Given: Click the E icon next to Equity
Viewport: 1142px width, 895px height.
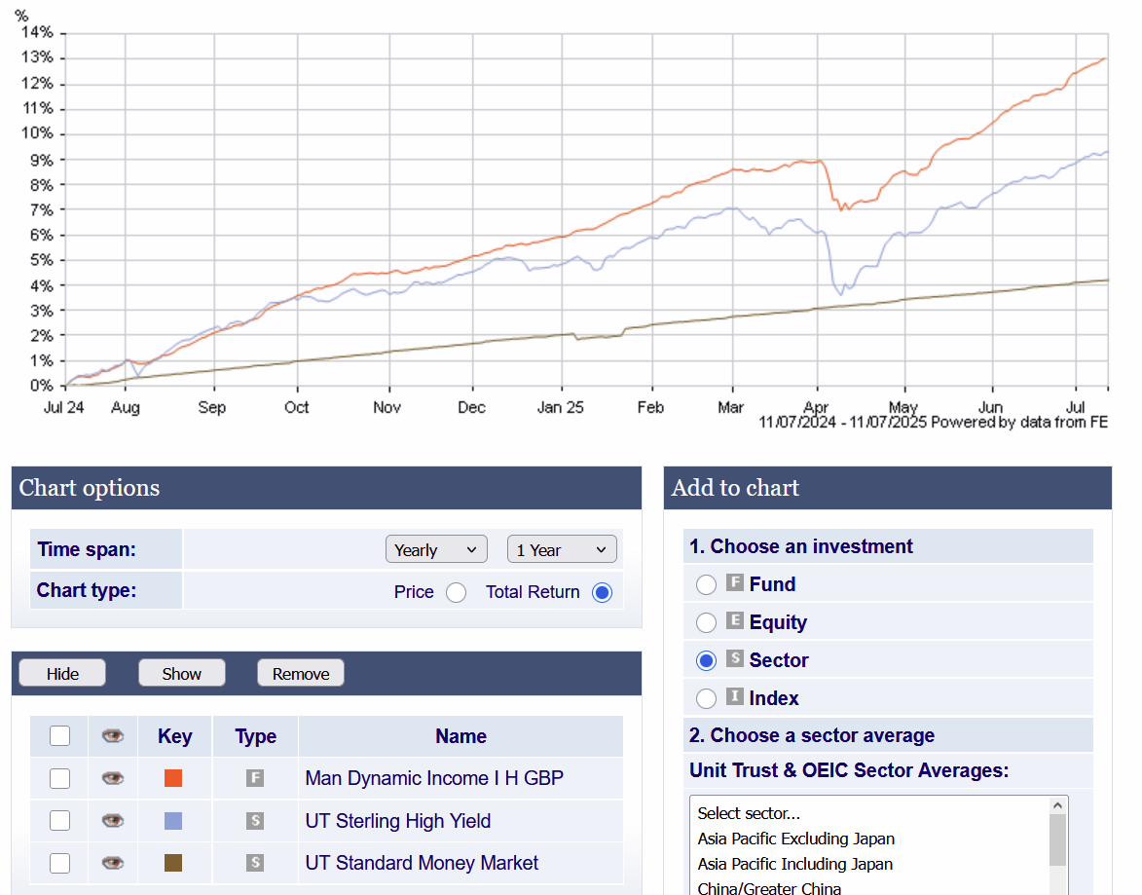Looking at the screenshot, I should 735,621.
